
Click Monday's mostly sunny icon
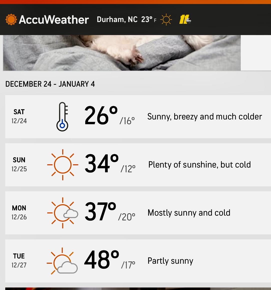pyautogui.click(x=63, y=213)
